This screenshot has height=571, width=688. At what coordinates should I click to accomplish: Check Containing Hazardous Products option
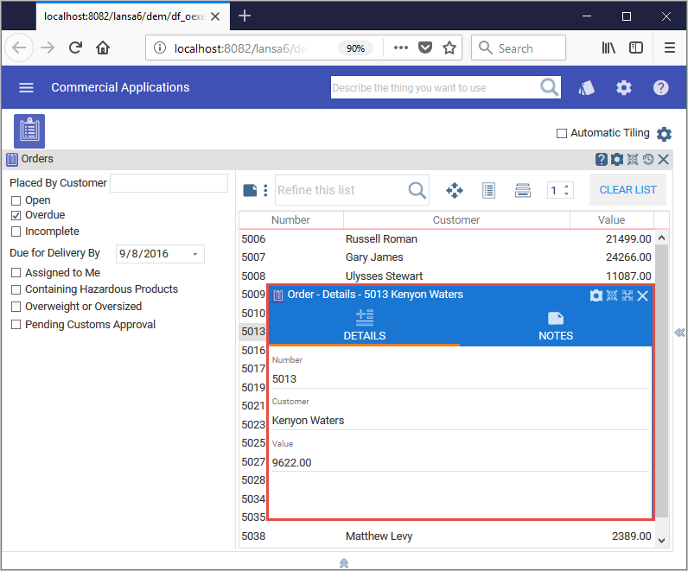click(x=16, y=289)
